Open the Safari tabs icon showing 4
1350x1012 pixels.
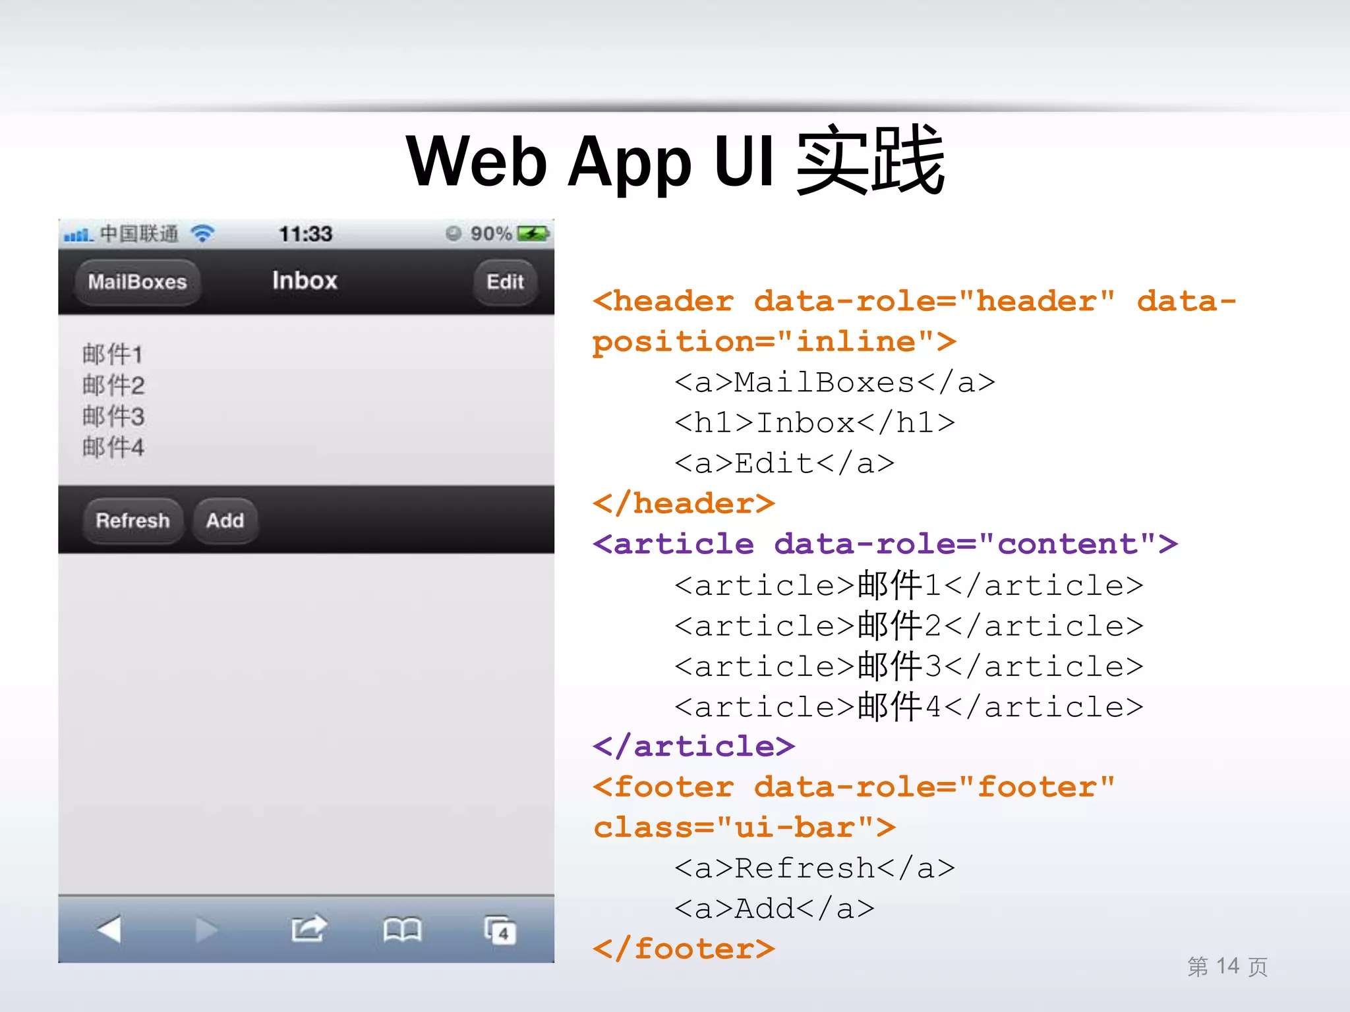point(500,930)
